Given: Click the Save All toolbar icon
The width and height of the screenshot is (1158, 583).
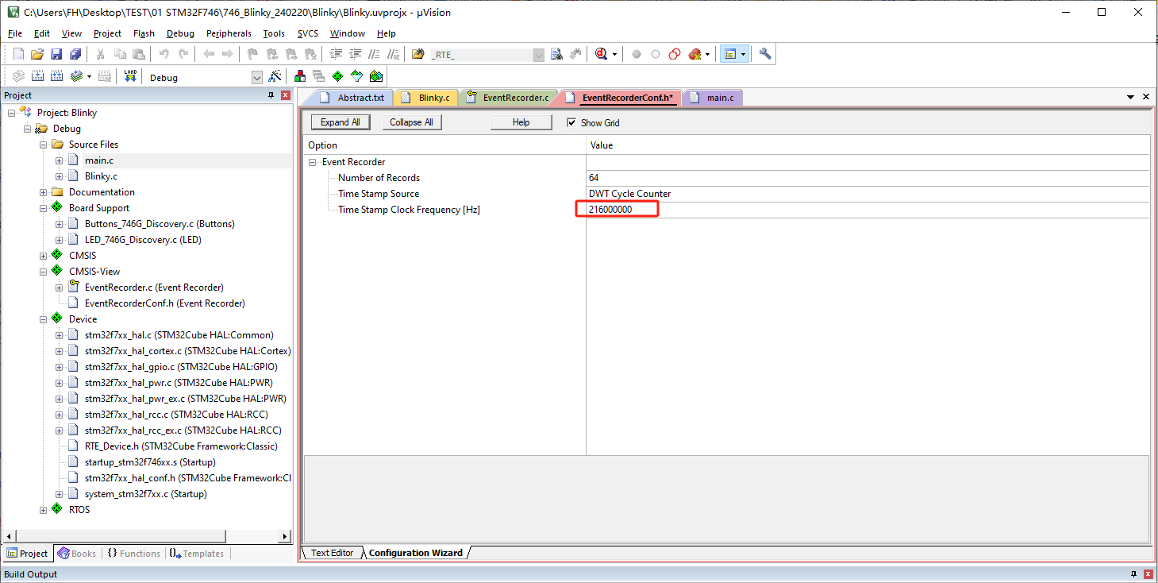Looking at the screenshot, I should pyautogui.click(x=75, y=54).
